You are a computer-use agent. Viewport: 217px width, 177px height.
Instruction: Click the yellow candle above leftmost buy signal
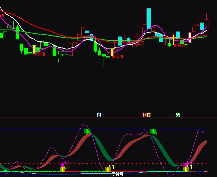tap(34, 49)
